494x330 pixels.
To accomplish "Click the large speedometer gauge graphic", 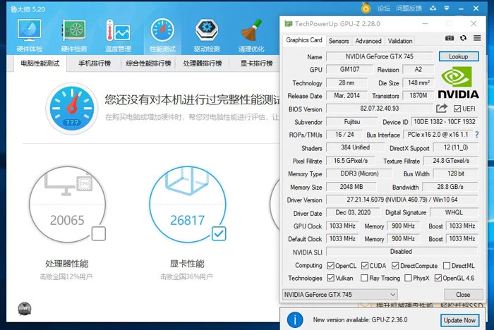I will (x=72, y=108).
